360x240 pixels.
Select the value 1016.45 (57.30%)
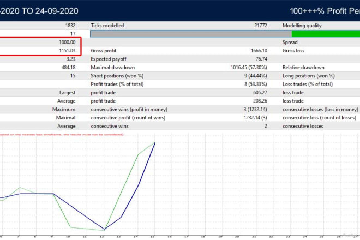click(x=249, y=68)
